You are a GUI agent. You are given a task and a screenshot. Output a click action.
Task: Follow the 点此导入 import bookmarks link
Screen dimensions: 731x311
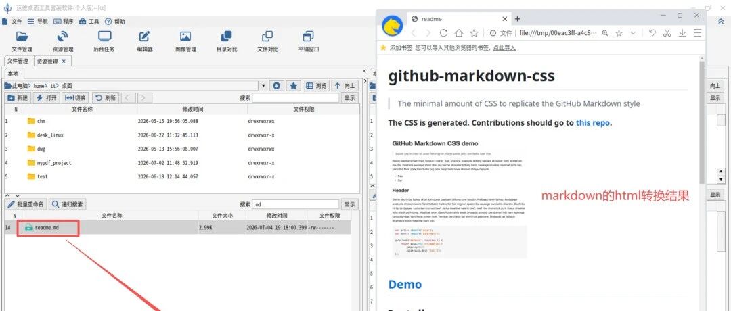coord(504,47)
